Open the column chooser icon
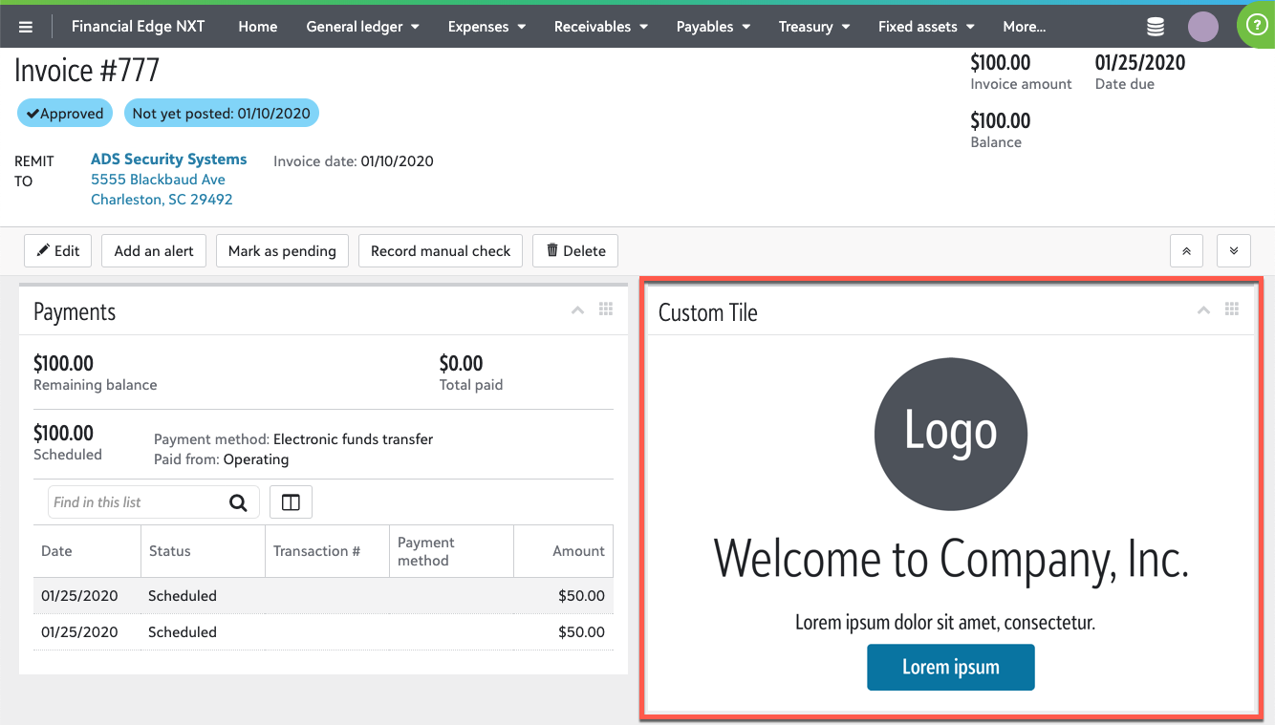Image resolution: width=1275 pixels, height=725 pixels. click(291, 502)
